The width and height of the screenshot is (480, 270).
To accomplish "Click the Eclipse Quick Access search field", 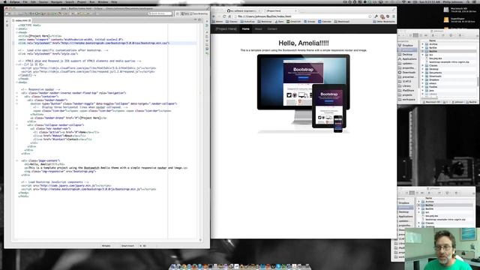I will tap(160, 13).
